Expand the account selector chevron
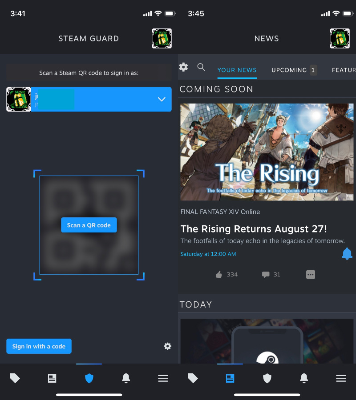356x400 pixels. [162, 99]
